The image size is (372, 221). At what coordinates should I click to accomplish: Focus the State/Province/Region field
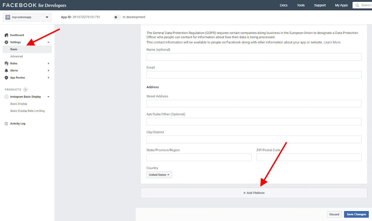click(x=199, y=157)
